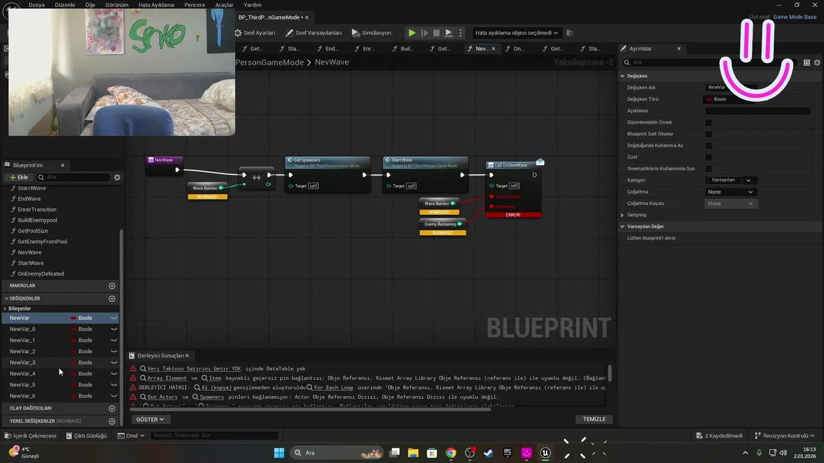Viewport: 824px width, 463px height.
Task: Click the Stop simulation square button
Action: pyautogui.click(x=436, y=33)
